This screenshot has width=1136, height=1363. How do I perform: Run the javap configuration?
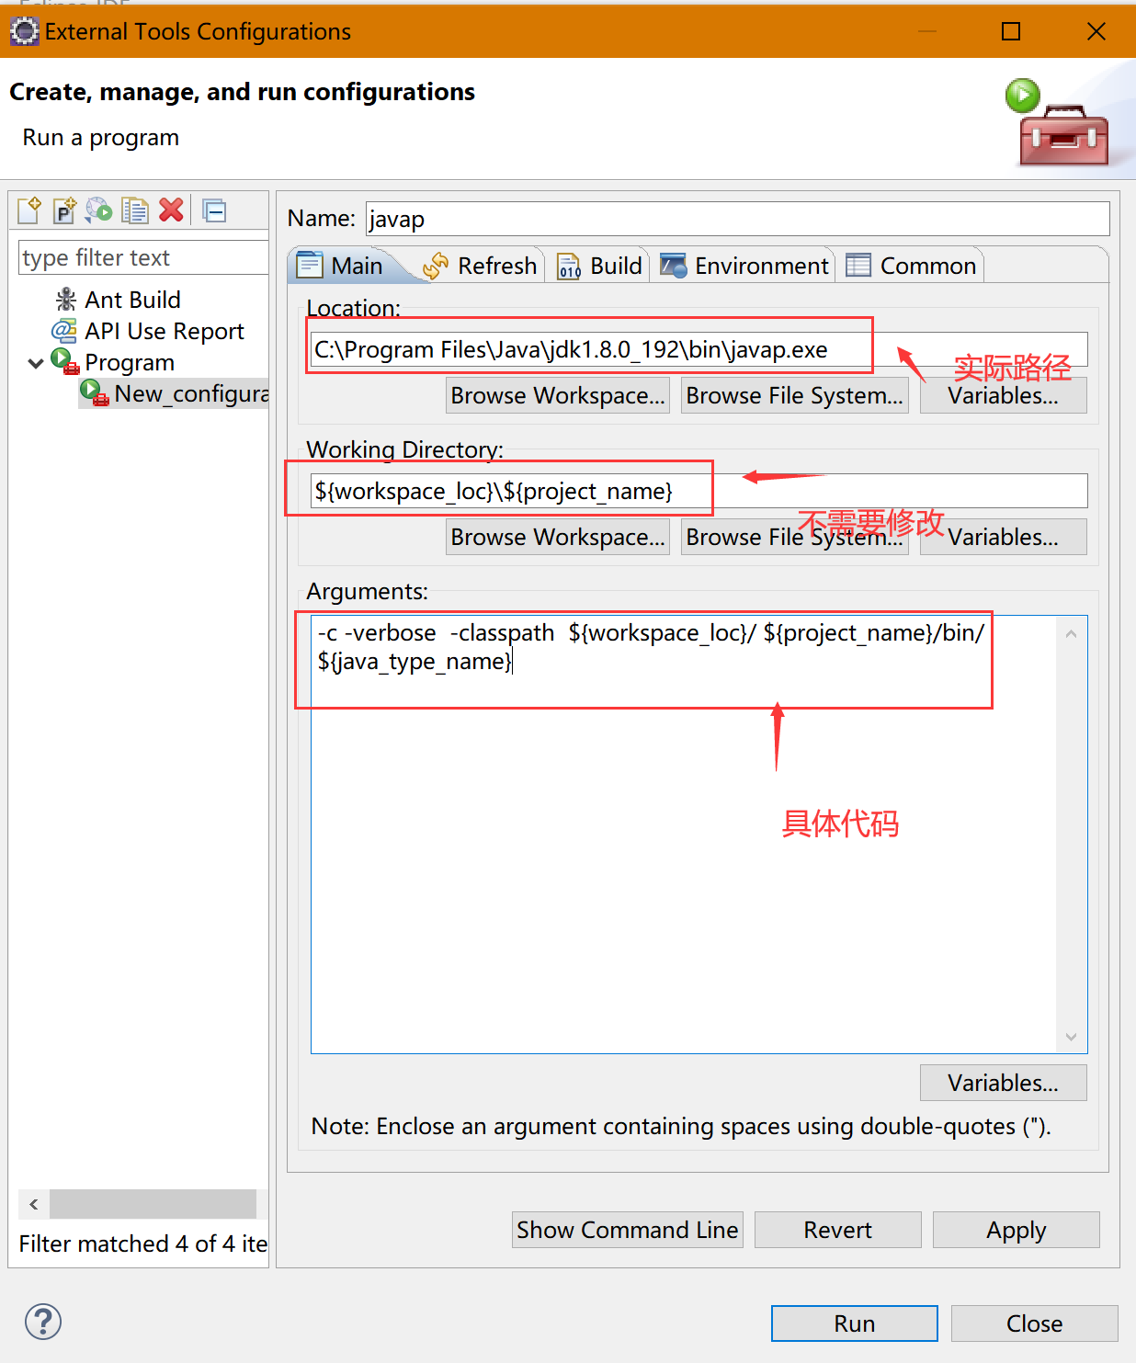click(854, 1323)
